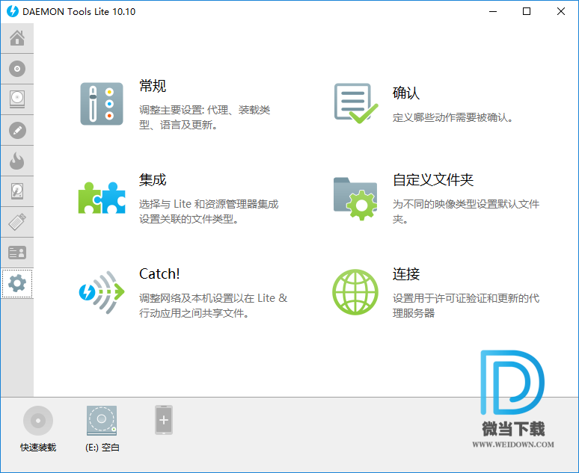Image resolution: width=579 pixels, height=473 pixels.
Task: Click description starting with 设置用于许可证验证
Action: (x=466, y=306)
